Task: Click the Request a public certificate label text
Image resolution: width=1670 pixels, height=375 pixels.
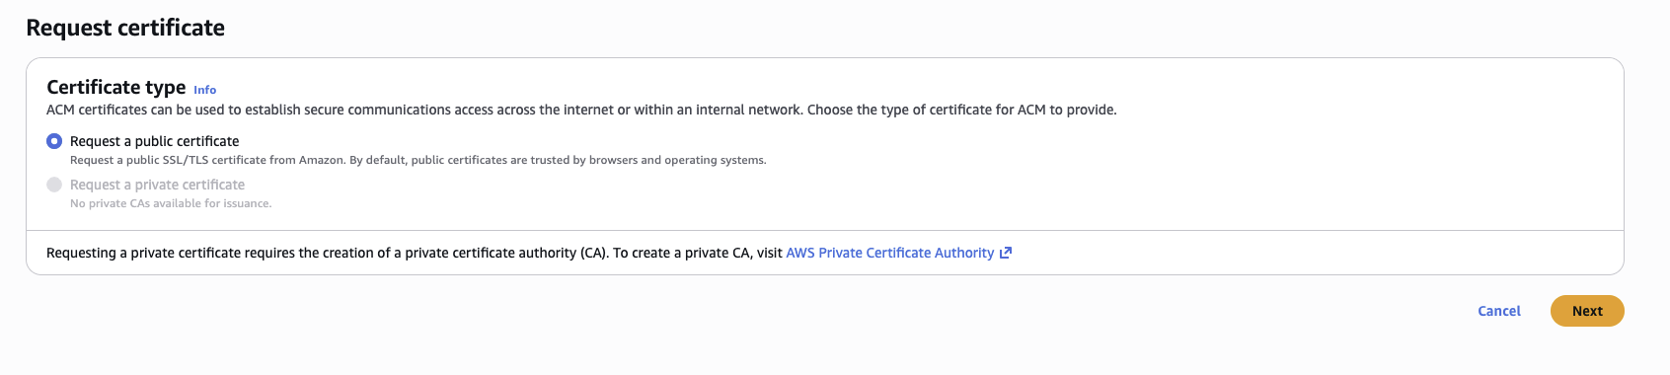Action: tap(154, 141)
